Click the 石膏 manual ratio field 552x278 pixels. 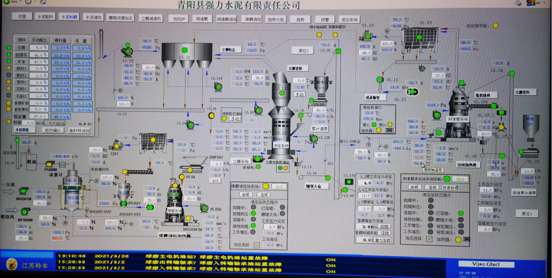[x=39, y=47]
